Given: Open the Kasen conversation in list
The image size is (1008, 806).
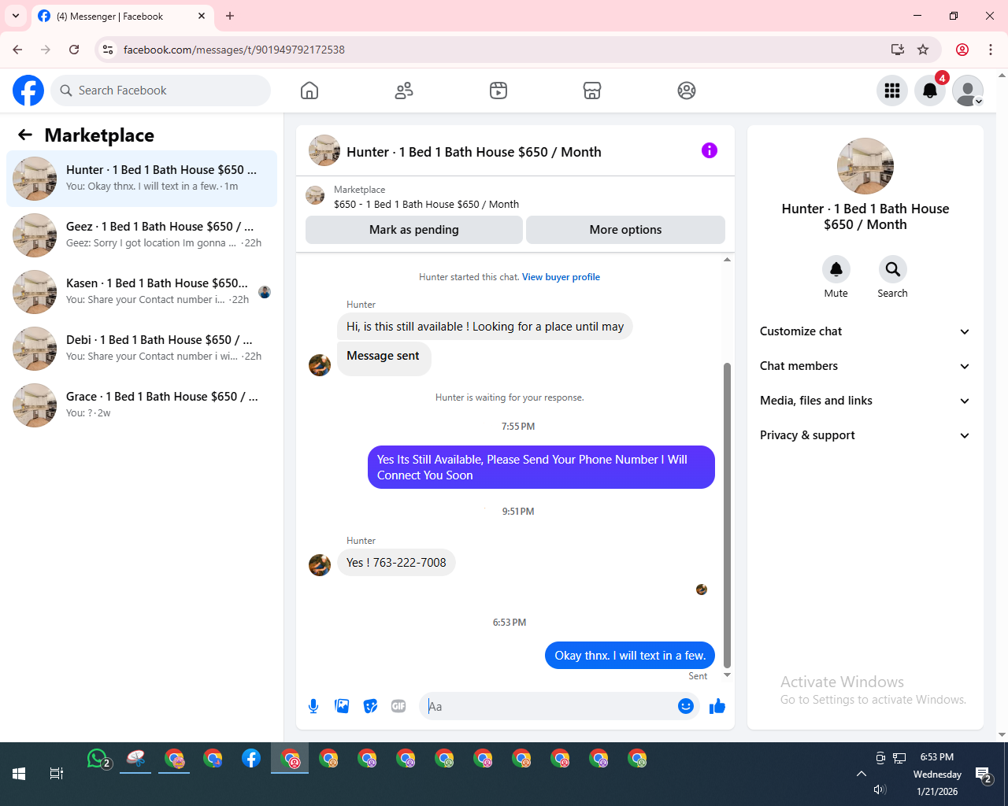Looking at the screenshot, I should [142, 292].
